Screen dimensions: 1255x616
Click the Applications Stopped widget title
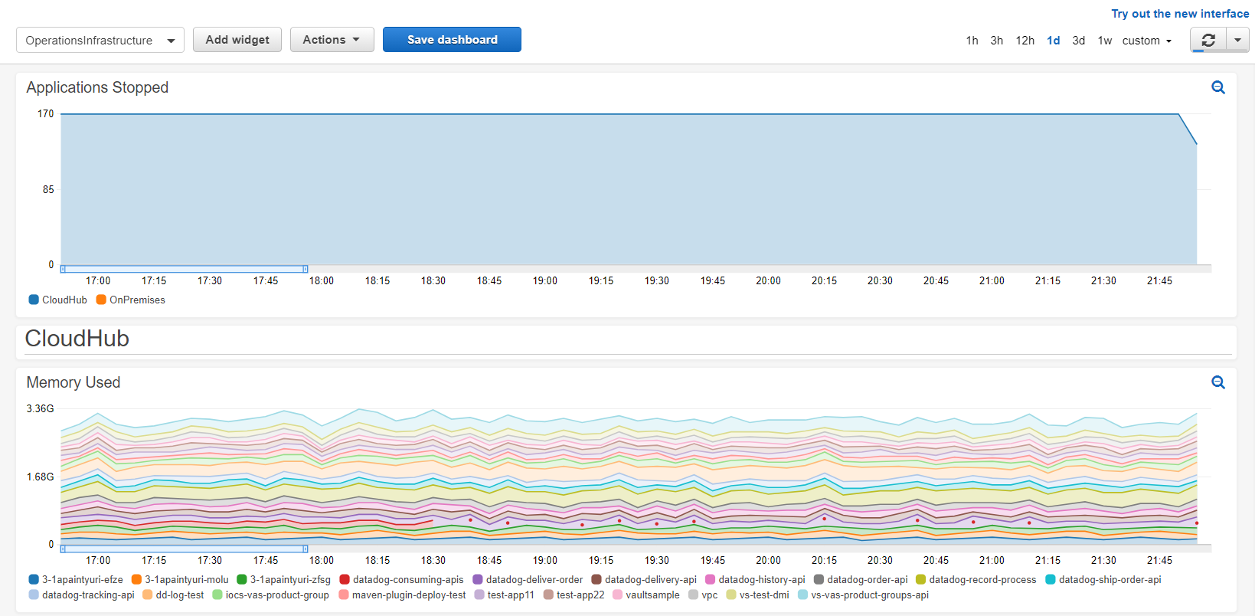tap(97, 87)
